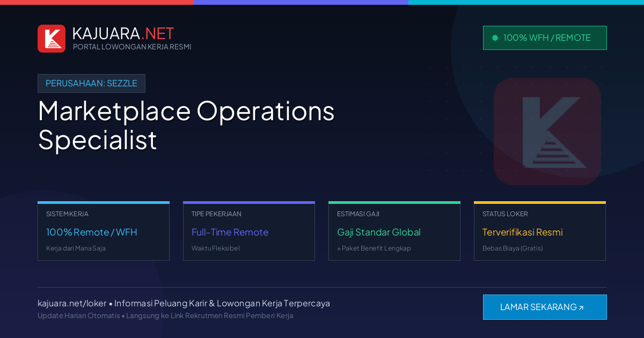Click the green dot in the remote badge
The image size is (644, 338).
[x=495, y=38]
